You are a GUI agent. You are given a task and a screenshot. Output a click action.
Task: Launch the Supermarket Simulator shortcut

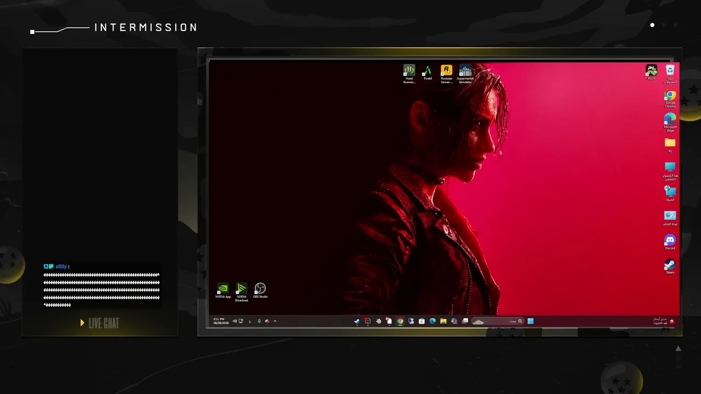tap(465, 74)
